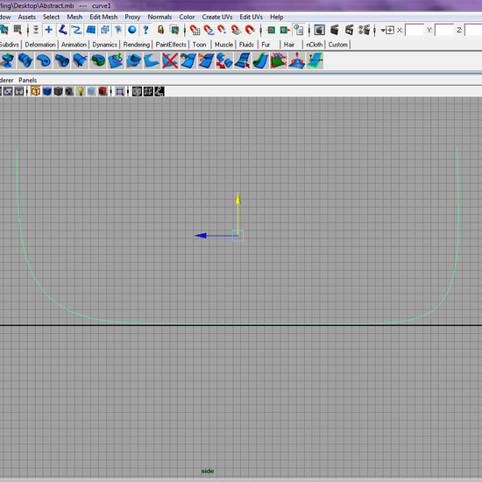
Task: Click the Detach Surfaces scissors icon
Action: coord(206,60)
